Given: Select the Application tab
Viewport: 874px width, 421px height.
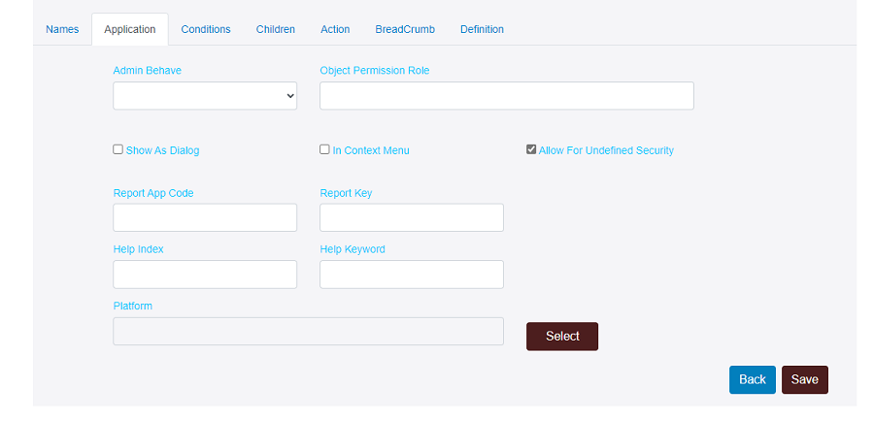Looking at the screenshot, I should pyautogui.click(x=130, y=29).
